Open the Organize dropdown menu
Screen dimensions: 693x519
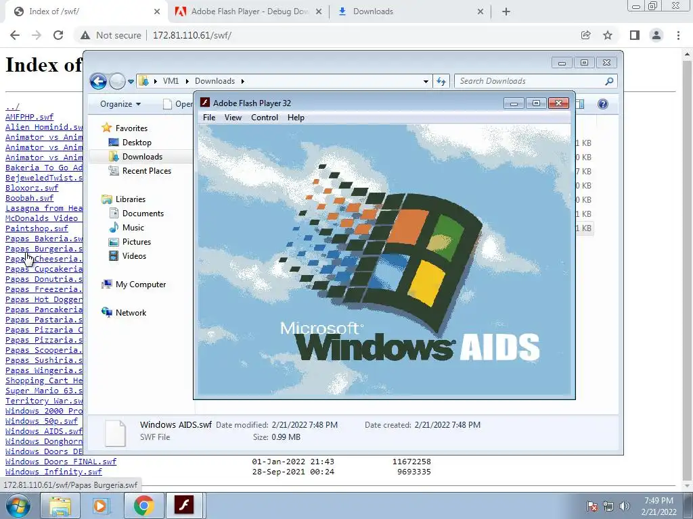(x=120, y=104)
